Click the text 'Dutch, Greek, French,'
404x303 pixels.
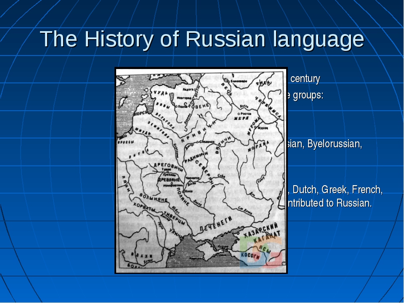tap(338, 190)
